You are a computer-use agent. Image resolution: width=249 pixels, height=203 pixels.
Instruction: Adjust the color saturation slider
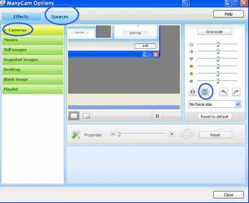pyautogui.click(x=218, y=59)
